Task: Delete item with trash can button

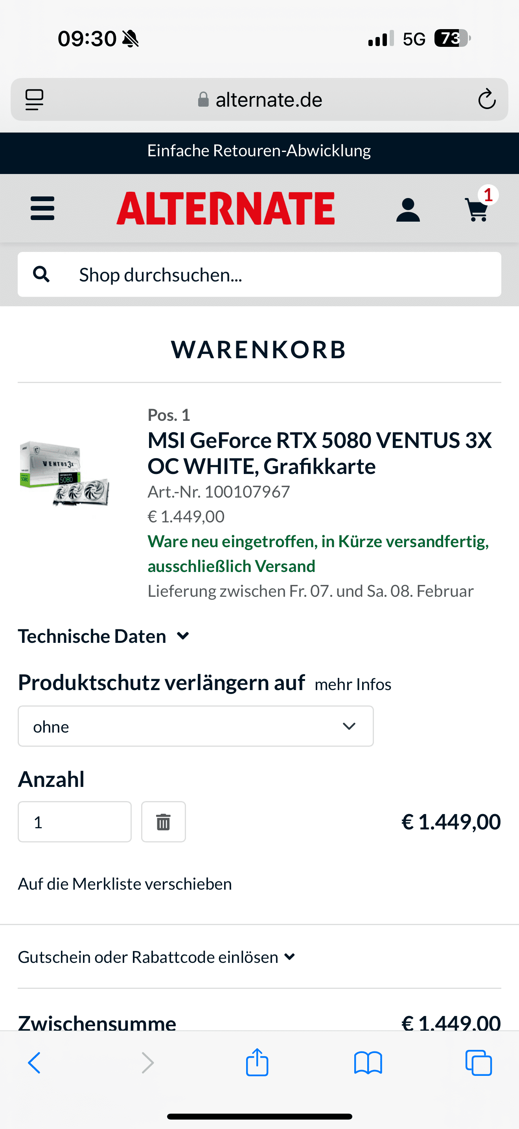Action: click(163, 822)
